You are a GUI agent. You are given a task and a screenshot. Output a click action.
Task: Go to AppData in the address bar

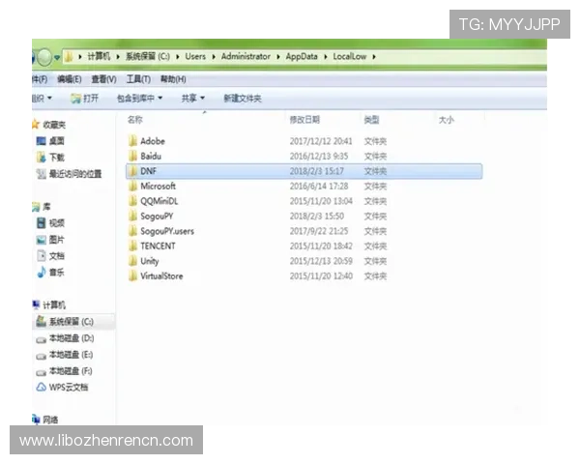pyautogui.click(x=302, y=57)
